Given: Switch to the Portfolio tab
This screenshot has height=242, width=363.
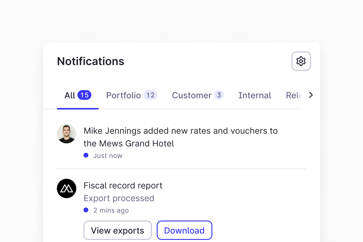Looking at the screenshot, I should (x=123, y=96).
